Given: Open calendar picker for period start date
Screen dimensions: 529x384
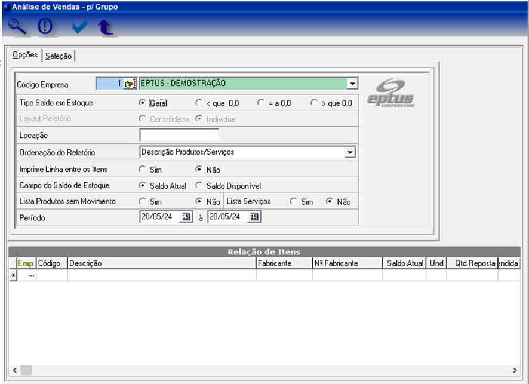Looking at the screenshot, I should tap(186, 217).
